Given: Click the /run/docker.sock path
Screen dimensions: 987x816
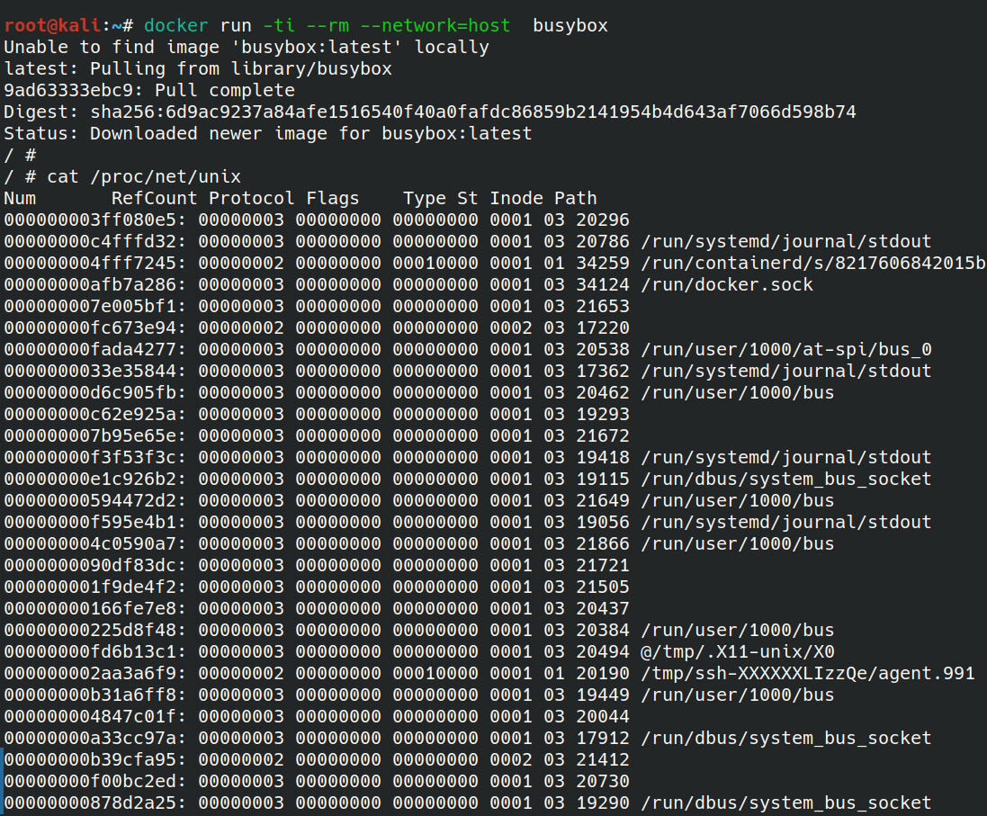Looking at the screenshot, I should click(727, 284).
